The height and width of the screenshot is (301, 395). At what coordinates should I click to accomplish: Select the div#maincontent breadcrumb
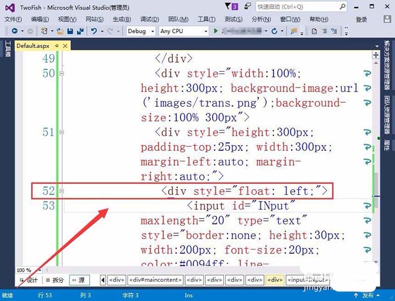[155, 280]
